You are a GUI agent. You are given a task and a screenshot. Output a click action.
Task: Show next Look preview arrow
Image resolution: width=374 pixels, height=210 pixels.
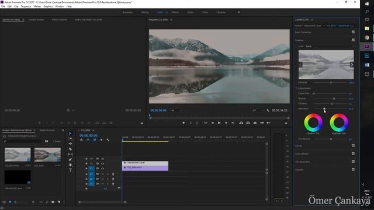[x=352, y=65]
